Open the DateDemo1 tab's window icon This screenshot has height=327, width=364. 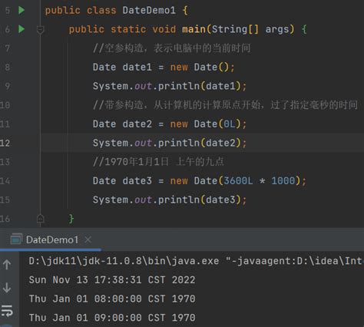point(16,239)
